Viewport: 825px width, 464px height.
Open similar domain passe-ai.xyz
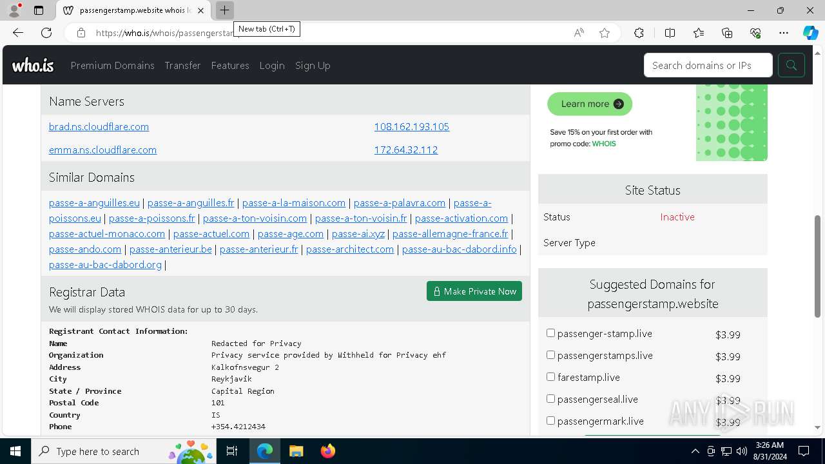pos(358,234)
